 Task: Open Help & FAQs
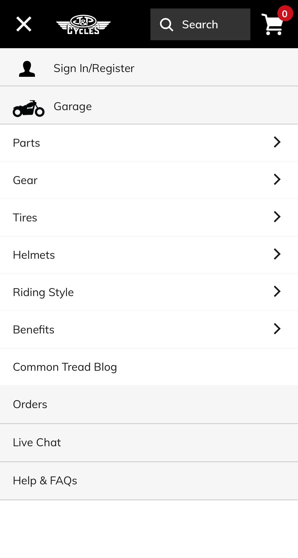tap(45, 481)
